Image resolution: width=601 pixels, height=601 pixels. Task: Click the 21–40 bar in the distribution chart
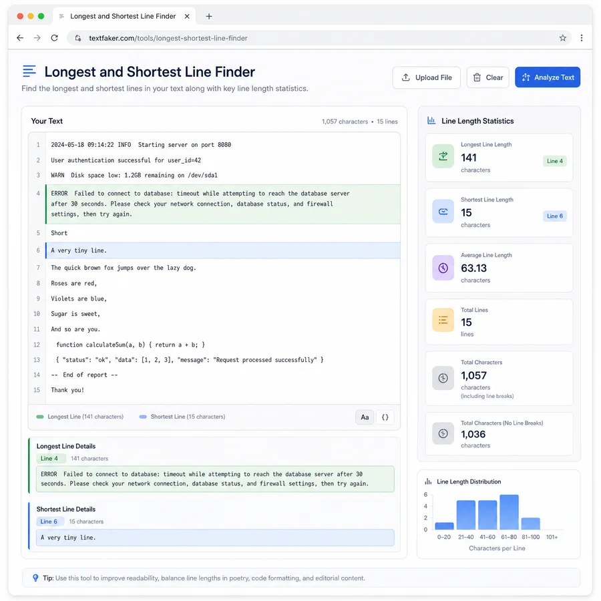point(465,515)
